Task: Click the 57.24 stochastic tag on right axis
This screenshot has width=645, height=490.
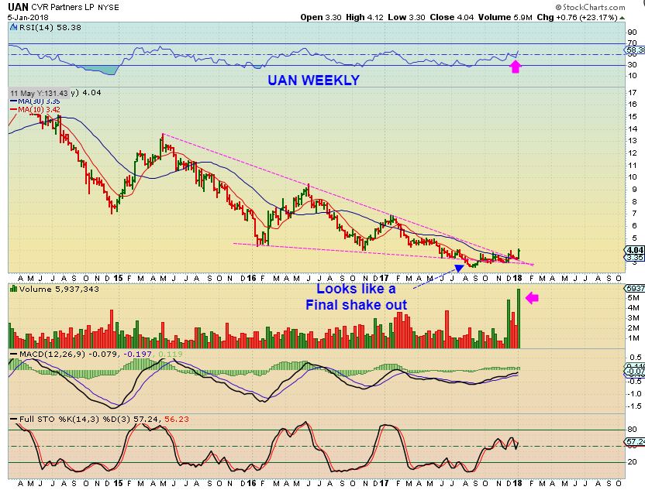Action: click(635, 441)
